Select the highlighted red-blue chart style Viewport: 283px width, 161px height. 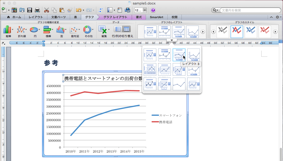[237, 32]
